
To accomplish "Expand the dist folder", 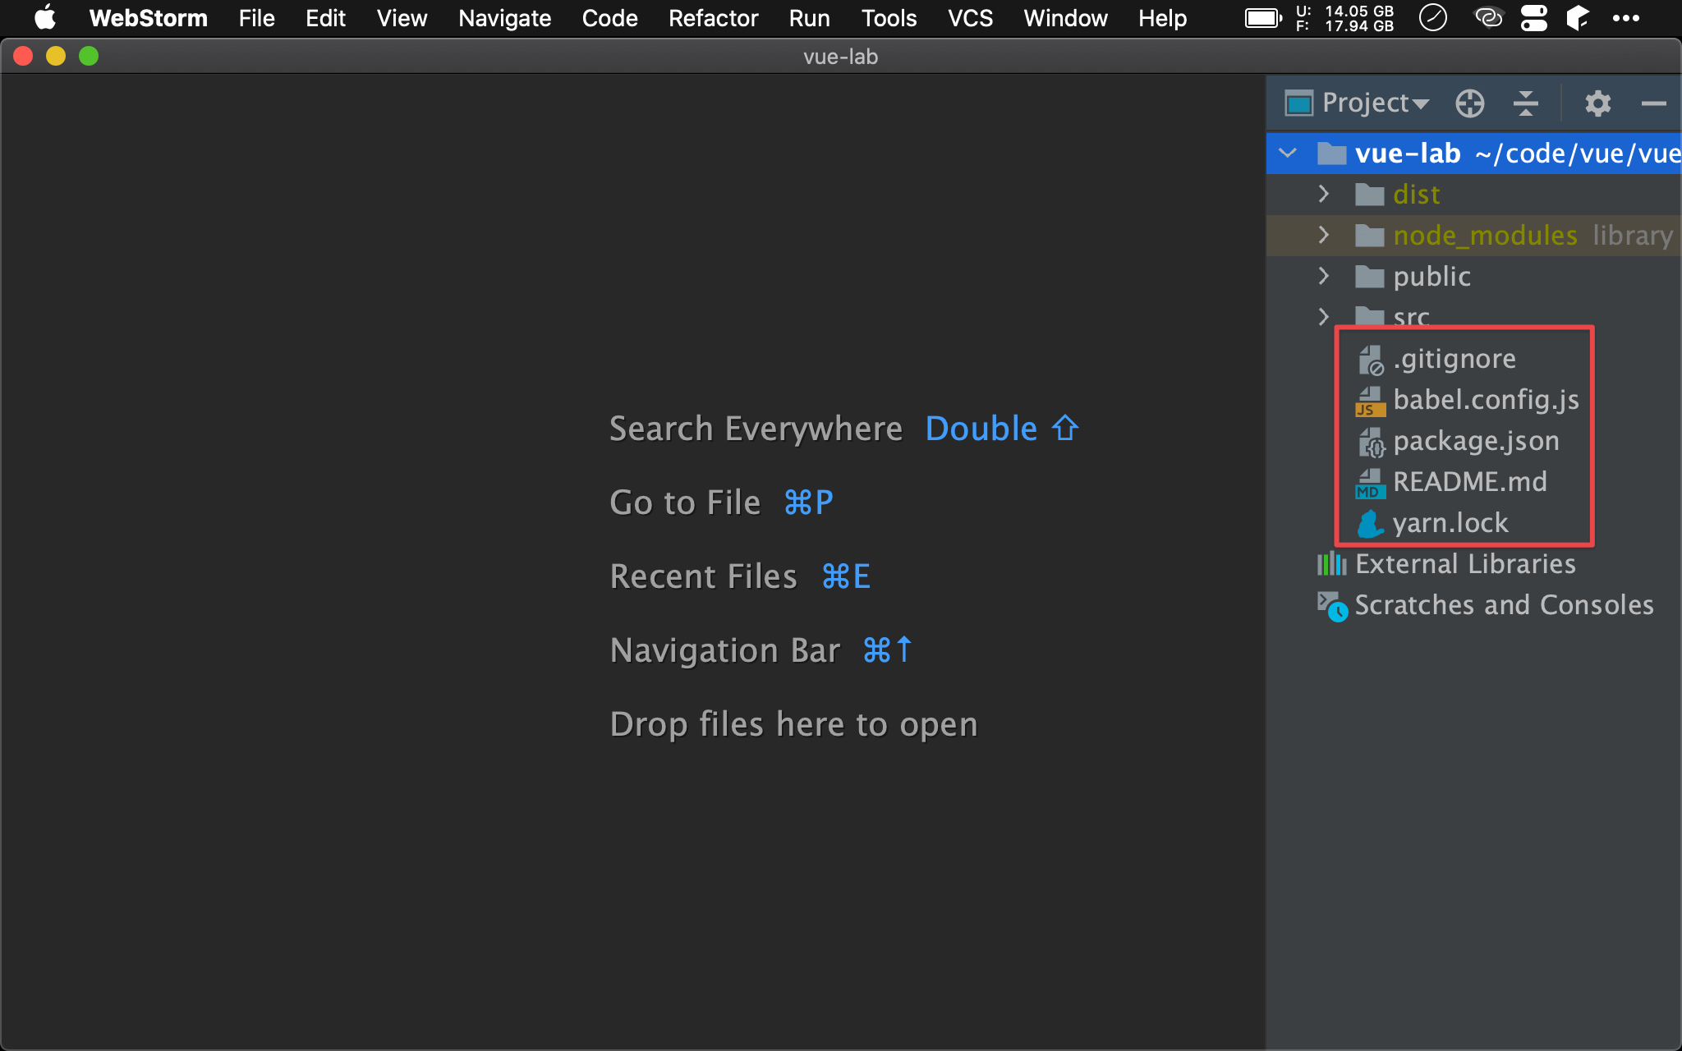I will [x=1323, y=194].
